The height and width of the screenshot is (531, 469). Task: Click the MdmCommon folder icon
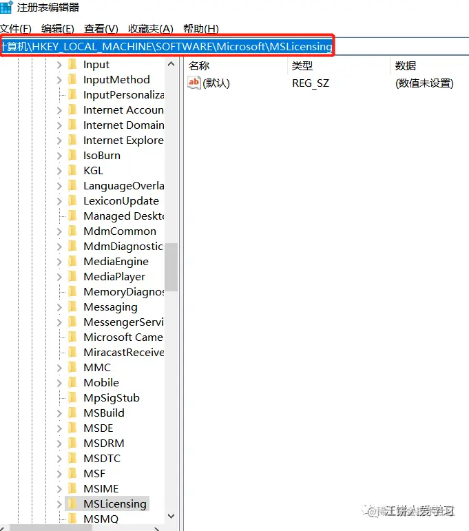[x=72, y=231]
